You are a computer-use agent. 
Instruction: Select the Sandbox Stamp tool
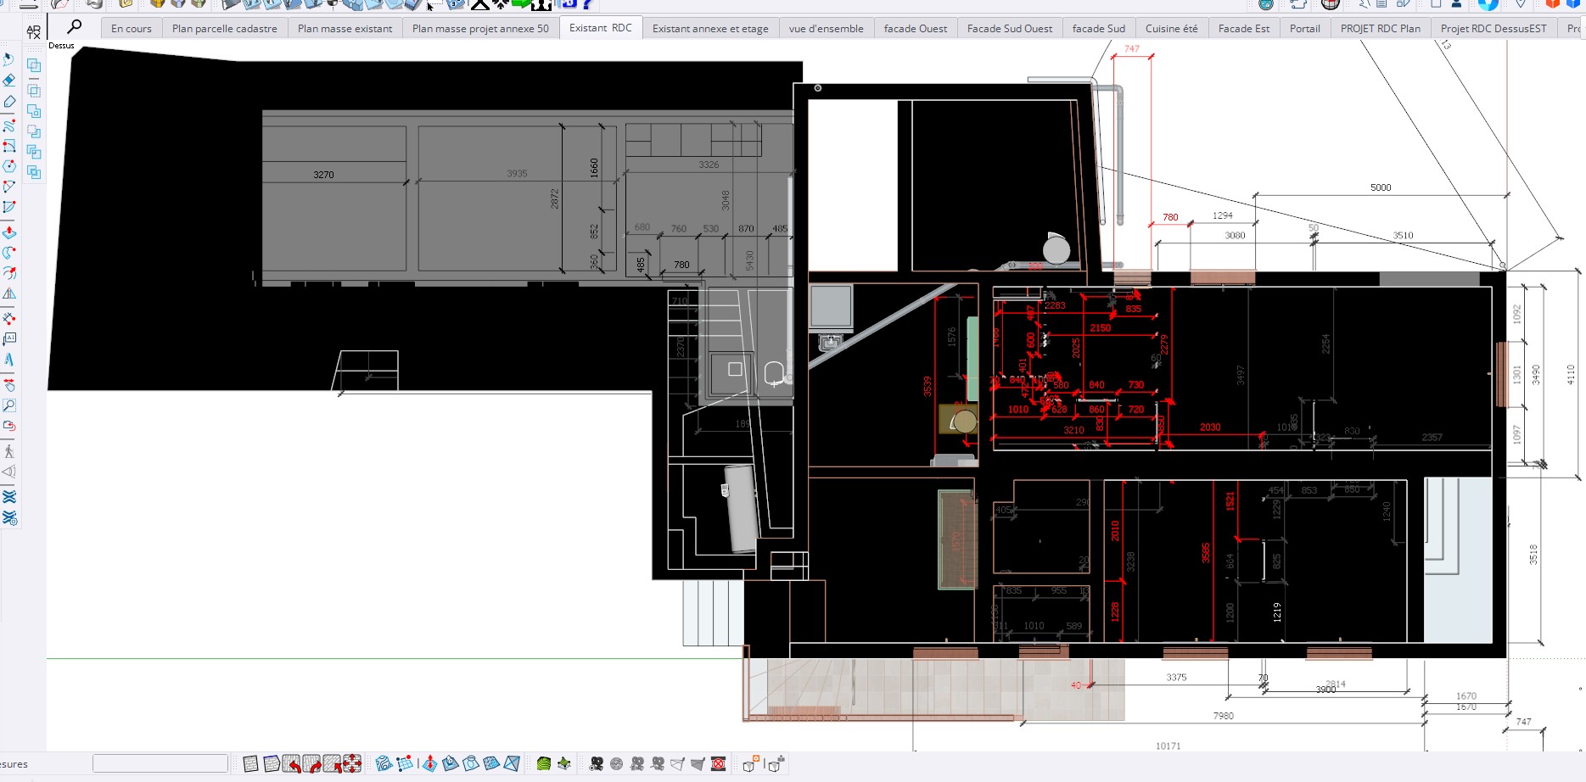pyautogui.click(x=450, y=764)
